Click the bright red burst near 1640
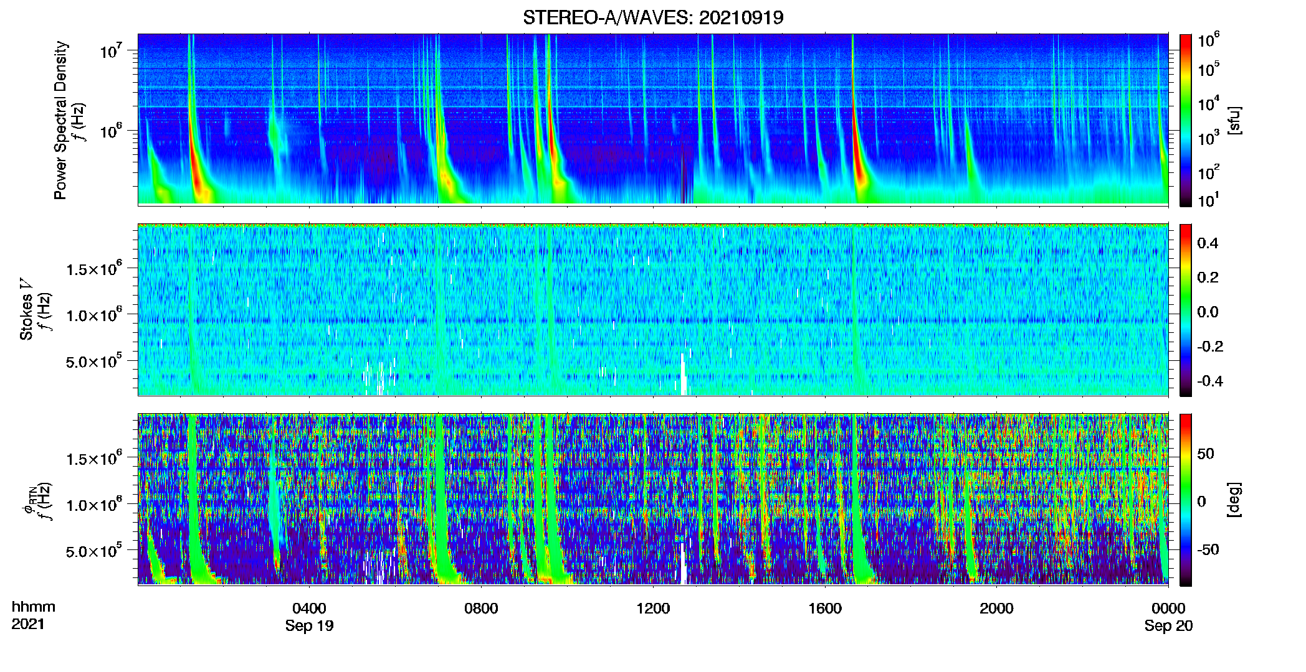The height and width of the screenshot is (672, 1306). pyautogui.click(x=857, y=143)
